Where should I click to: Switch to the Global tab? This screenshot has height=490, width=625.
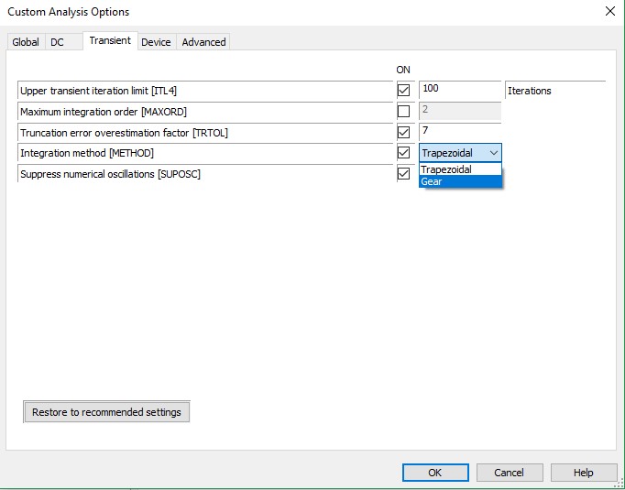(x=26, y=42)
